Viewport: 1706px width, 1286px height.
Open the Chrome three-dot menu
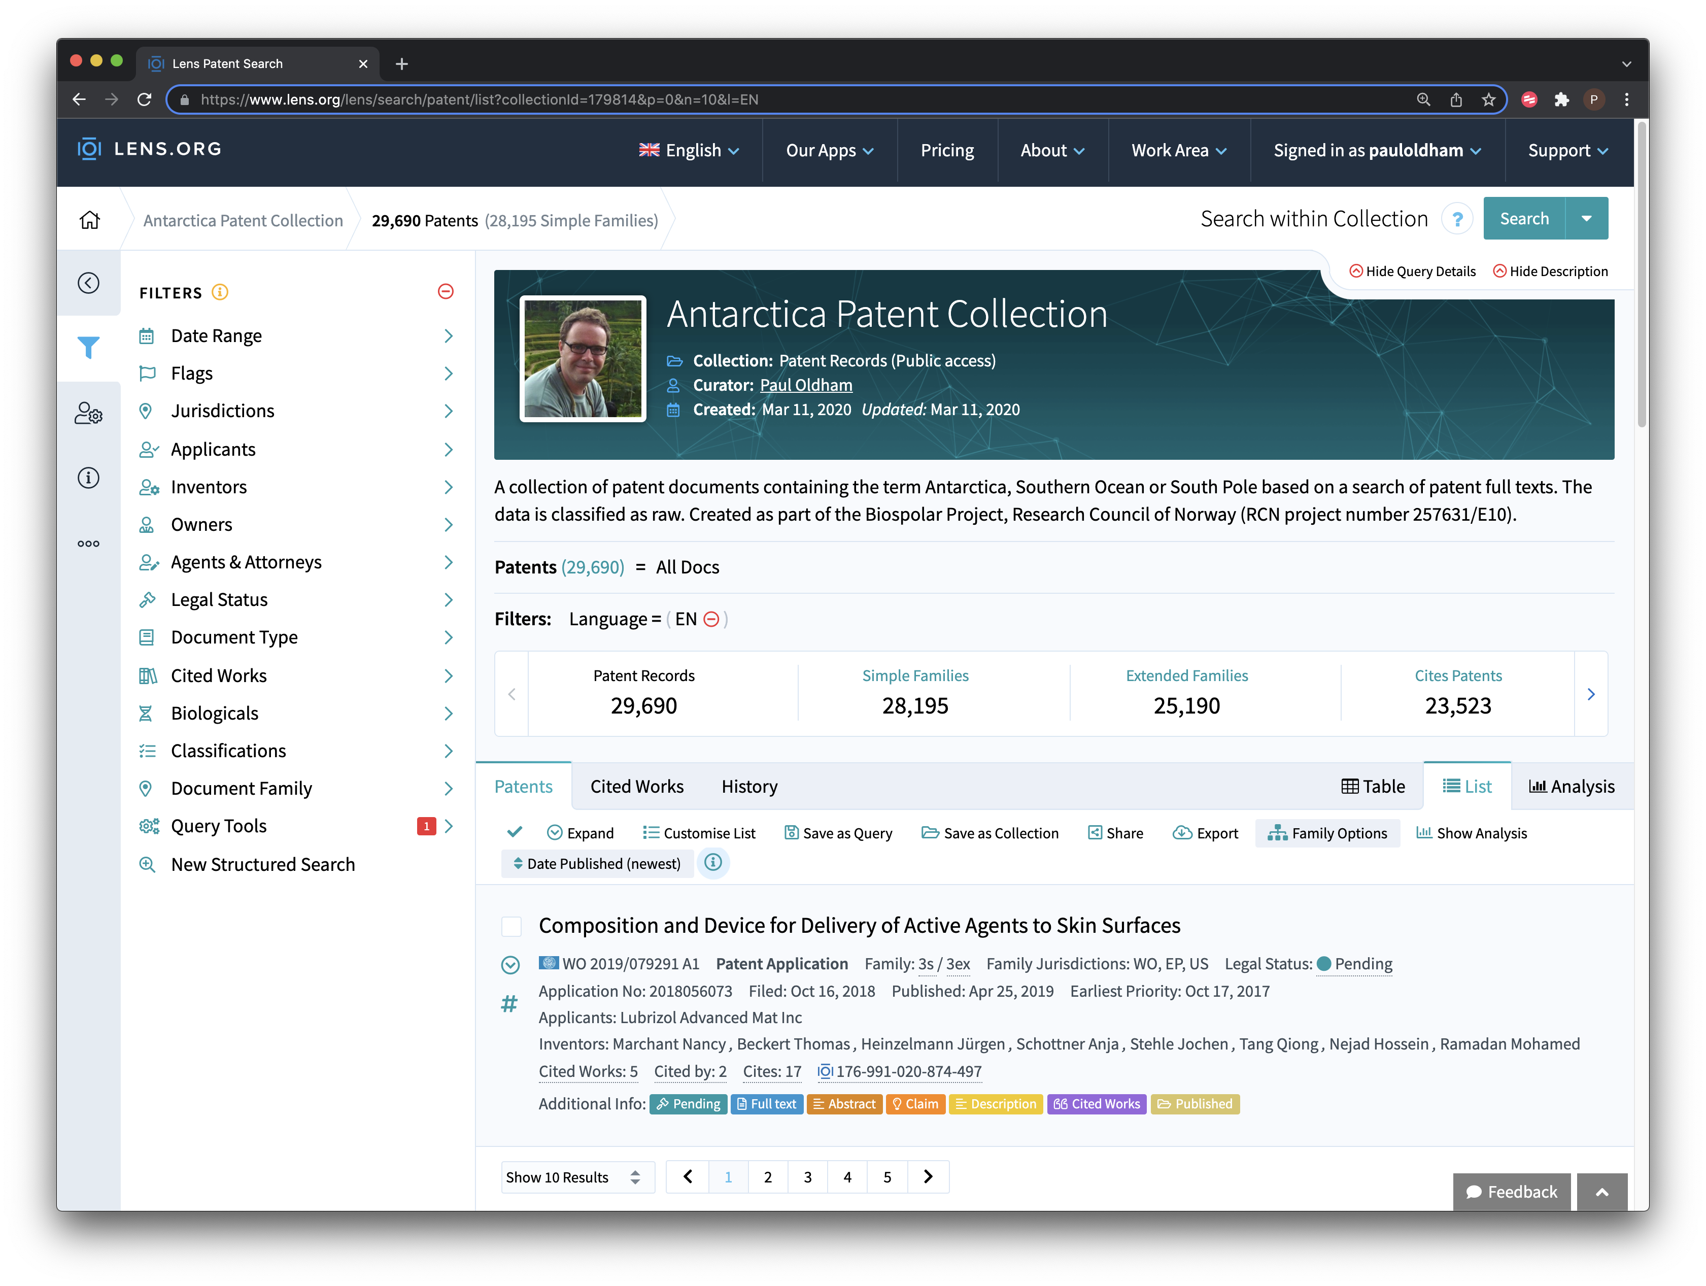tap(1626, 99)
